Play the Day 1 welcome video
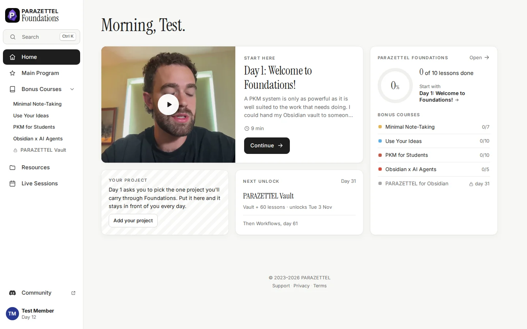527x329 pixels. tap(168, 105)
